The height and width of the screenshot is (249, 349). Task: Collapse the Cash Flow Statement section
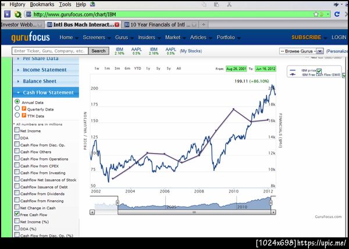coord(45,93)
